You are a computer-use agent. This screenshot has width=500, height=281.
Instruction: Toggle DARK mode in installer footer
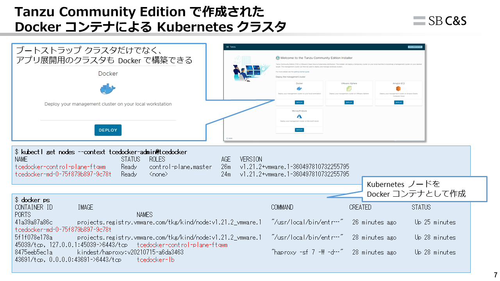(x=229, y=138)
